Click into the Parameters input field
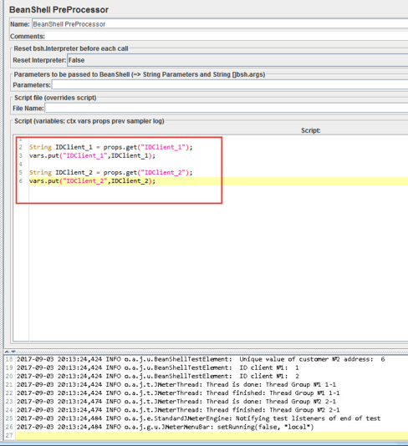 pyautogui.click(x=230, y=84)
